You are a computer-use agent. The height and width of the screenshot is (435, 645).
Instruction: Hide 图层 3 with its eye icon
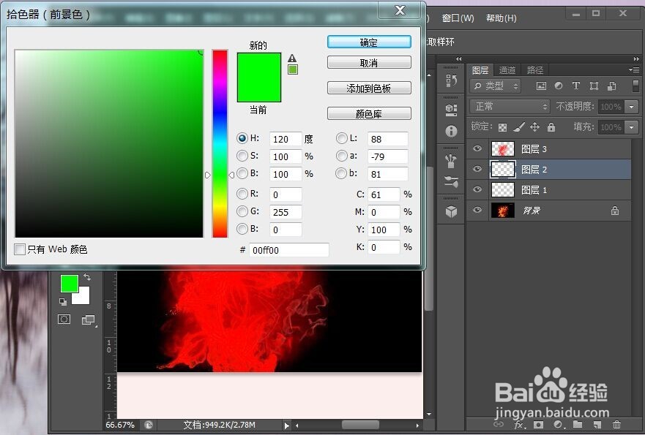(x=477, y=148)
